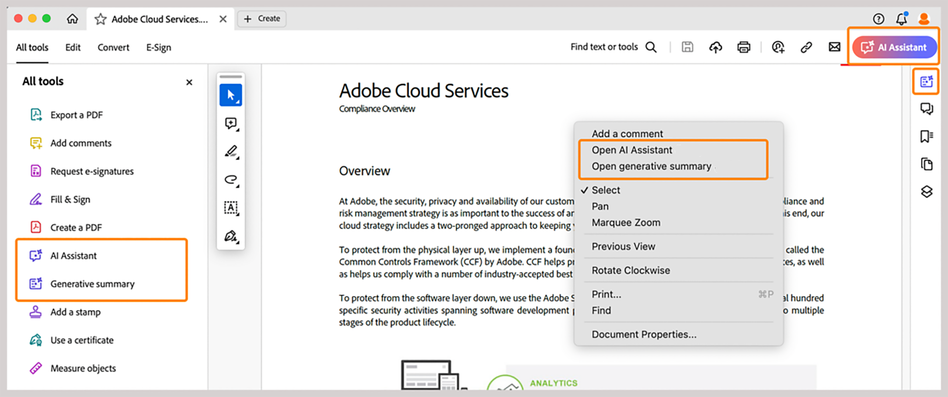
Task: Click the Create new tab button
Action: pyautogui.click(x=262, y=19)
